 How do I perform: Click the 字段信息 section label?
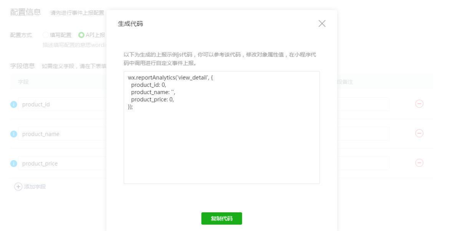(22, 66)
